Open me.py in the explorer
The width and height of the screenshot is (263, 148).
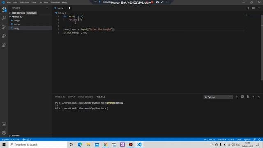[x=17, y=24]
